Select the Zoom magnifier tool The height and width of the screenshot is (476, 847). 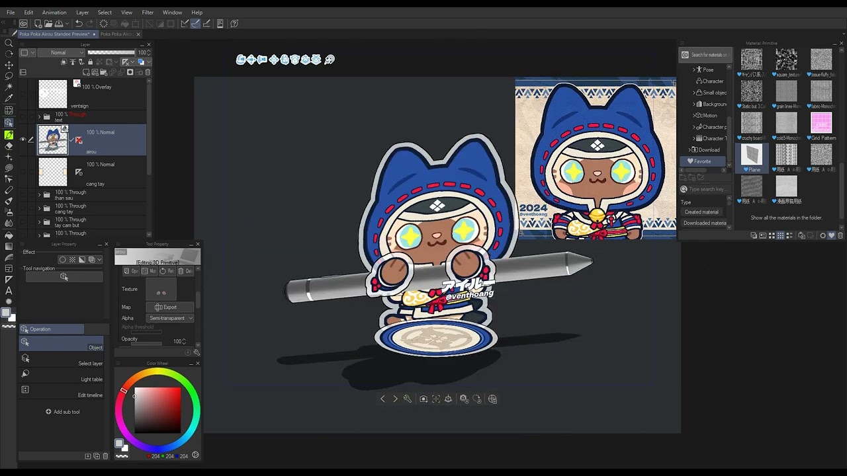[x=9, y=42]
